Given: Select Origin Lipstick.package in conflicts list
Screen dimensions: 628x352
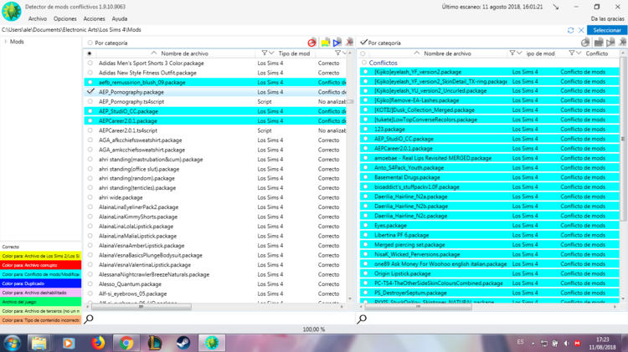Looking at the screenshot, I should point(490,273).
